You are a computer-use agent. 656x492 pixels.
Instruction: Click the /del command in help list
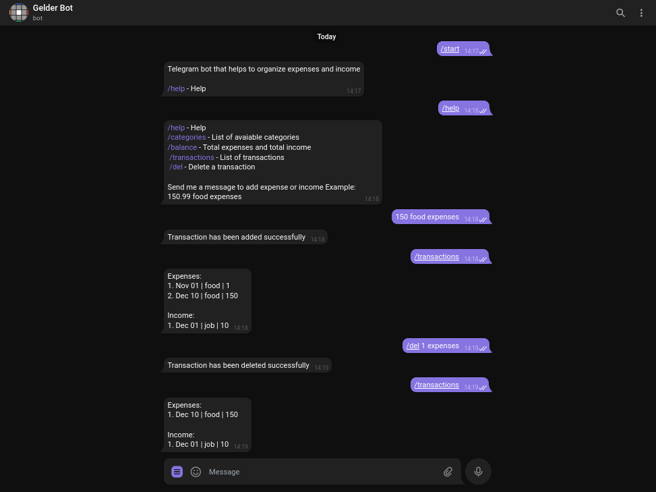coord(176,167)
